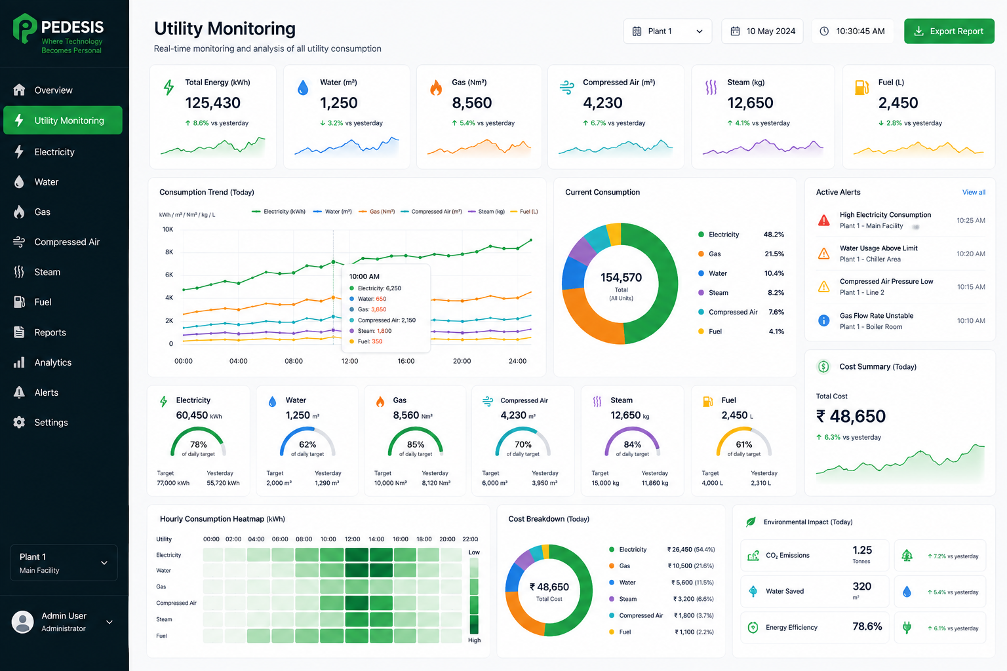The image size is (1007, 671).
Task: Click the Reports document icon in sidebar
Action: point(19,332)
